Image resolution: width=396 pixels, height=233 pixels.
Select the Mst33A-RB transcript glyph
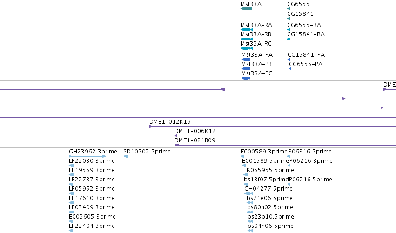[247, 39]
